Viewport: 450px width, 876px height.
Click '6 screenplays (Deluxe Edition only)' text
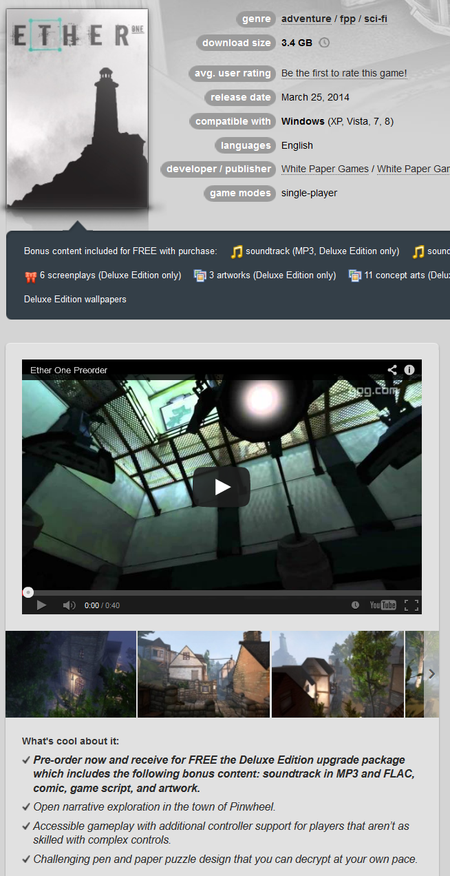click(x=110, y=275)
